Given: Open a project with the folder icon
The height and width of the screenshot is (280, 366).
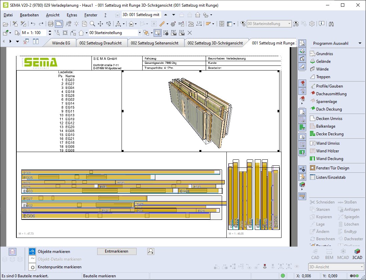Looking at the screenshot, I should [5, 24].
